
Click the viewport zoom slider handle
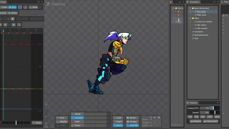click(46, 117)
